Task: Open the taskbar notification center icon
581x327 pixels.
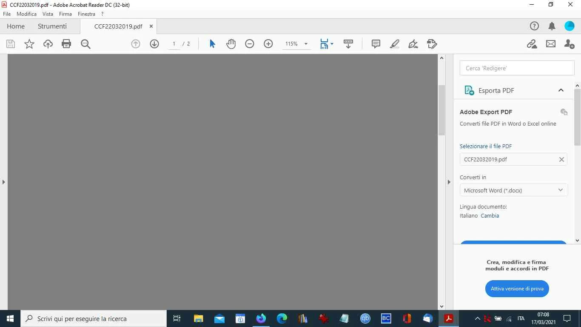Action: (567, 318)
